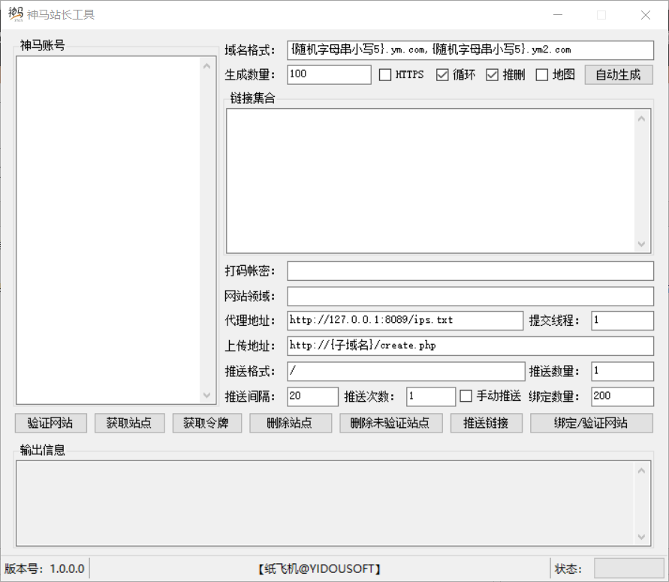The height and width of the screenshot is (582, 669).
Task: Click the 纸飞机@YIDOUSOFT status bar text
Action: coord(320,568)
